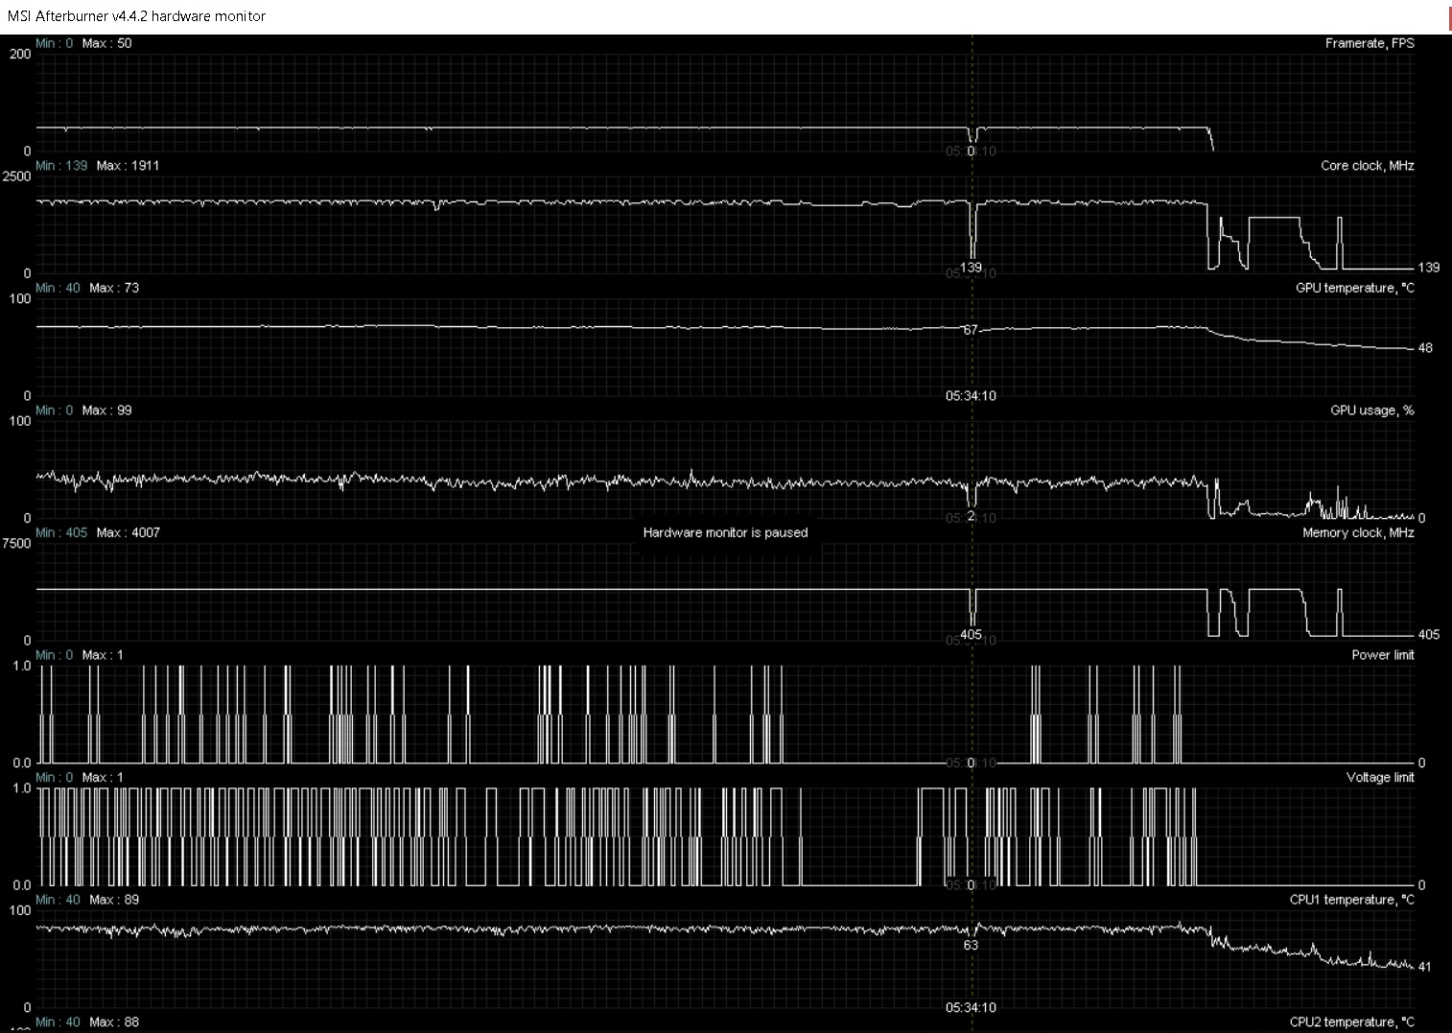Image resolution: width=1452 pixels, height=1033 pixels.
Task: Click the GPU temperature graph label
Action: point(1354,288)
